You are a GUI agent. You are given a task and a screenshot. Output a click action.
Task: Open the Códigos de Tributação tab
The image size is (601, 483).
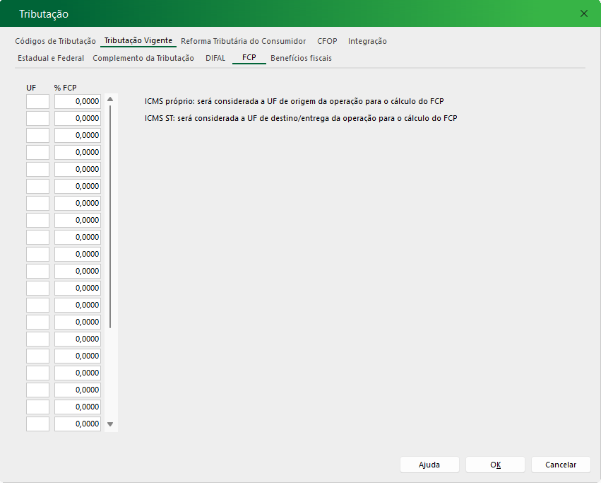(55, 41)
